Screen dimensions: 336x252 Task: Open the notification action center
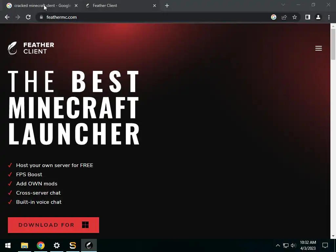click(325, 245)
